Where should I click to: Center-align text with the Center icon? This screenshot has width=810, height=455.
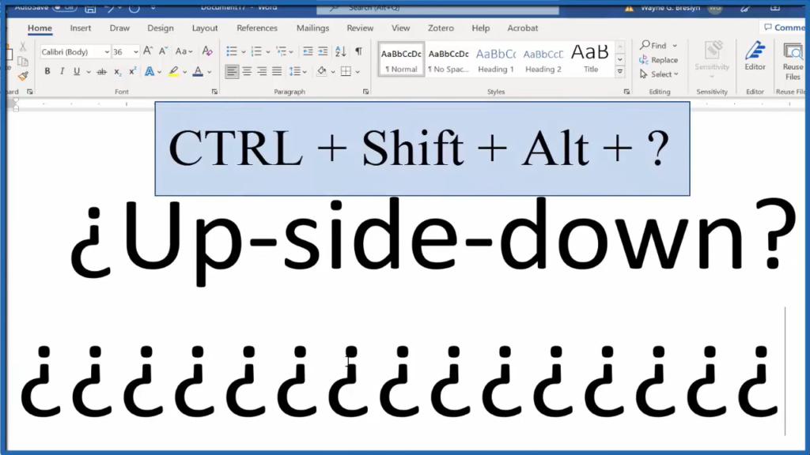tap(247, 72)
